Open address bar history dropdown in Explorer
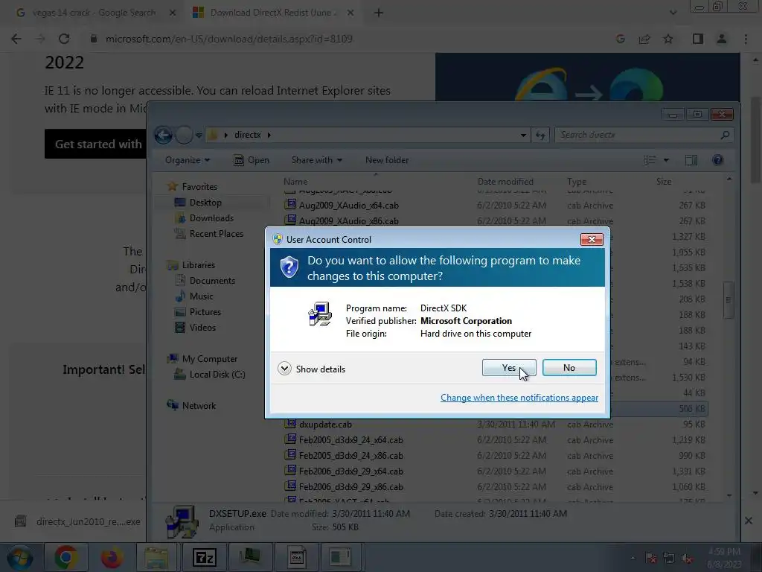Image resolution: width=762 pixels, height=572 pixels. click(x=523, y=136)
